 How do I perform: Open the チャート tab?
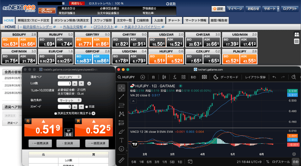click(x=174, y=20)
